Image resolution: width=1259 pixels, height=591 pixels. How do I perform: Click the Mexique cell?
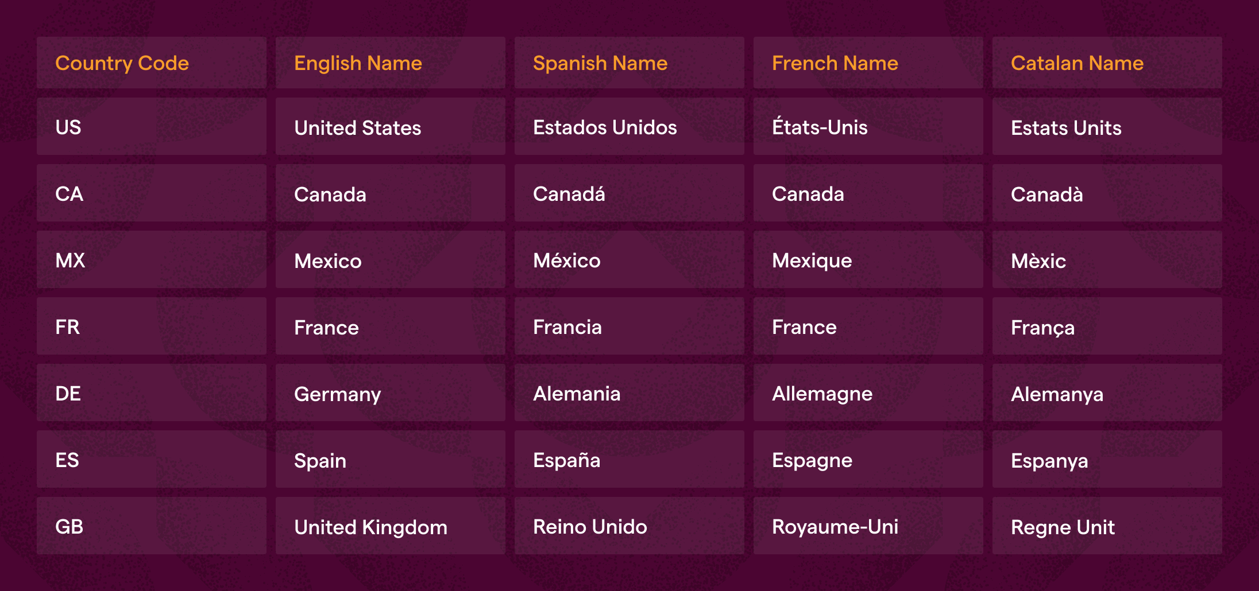868,259
